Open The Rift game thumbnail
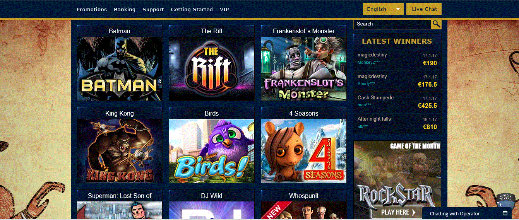This screenshot has height=220, width=519. pos(212,69)
